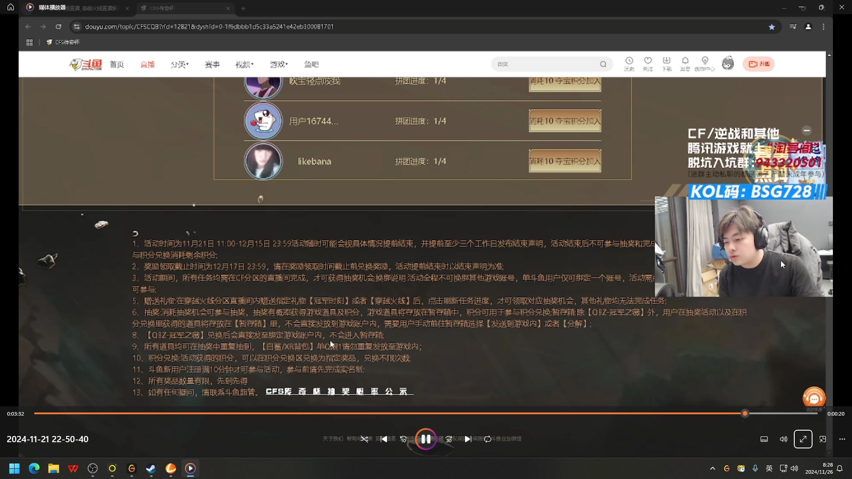
Task: Open the subtitles and captions options
Action: point(764,439)
